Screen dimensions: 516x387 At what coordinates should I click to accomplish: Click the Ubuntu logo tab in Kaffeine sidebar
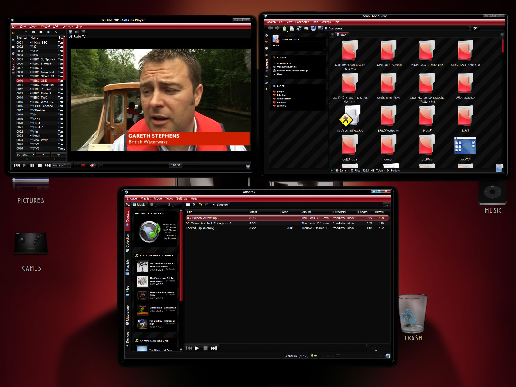coord(13,33)
